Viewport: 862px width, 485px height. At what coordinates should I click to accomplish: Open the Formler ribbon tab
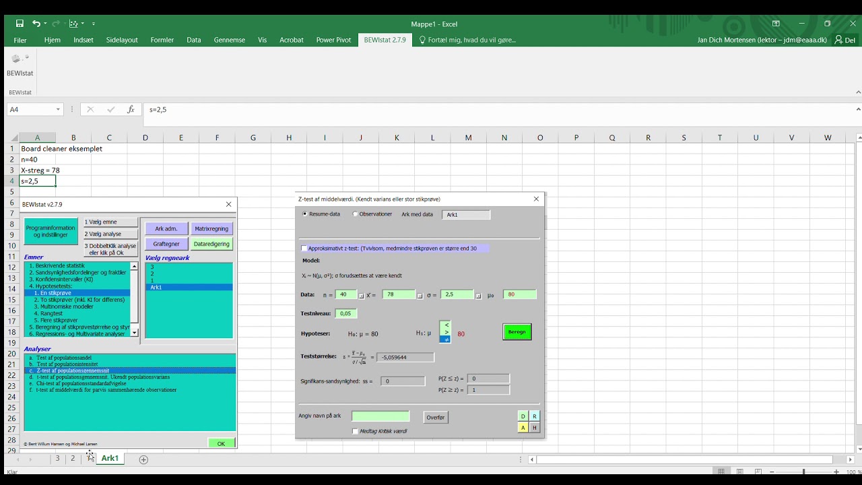point(162,40)
